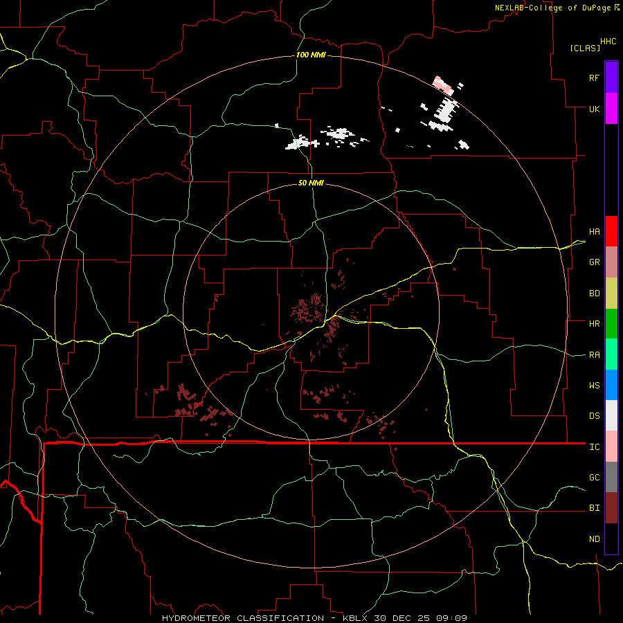Screen dimensions: 623x623
Task: Click the KBLX radar site identifier
Action: pyautogui.click(x=356, y=618)
